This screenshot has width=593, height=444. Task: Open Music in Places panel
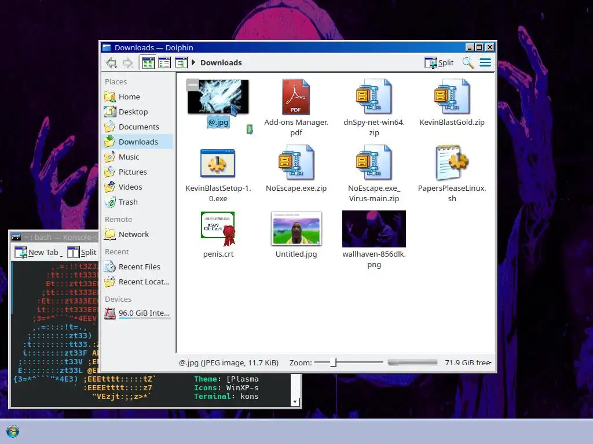[x=138, y=157]
